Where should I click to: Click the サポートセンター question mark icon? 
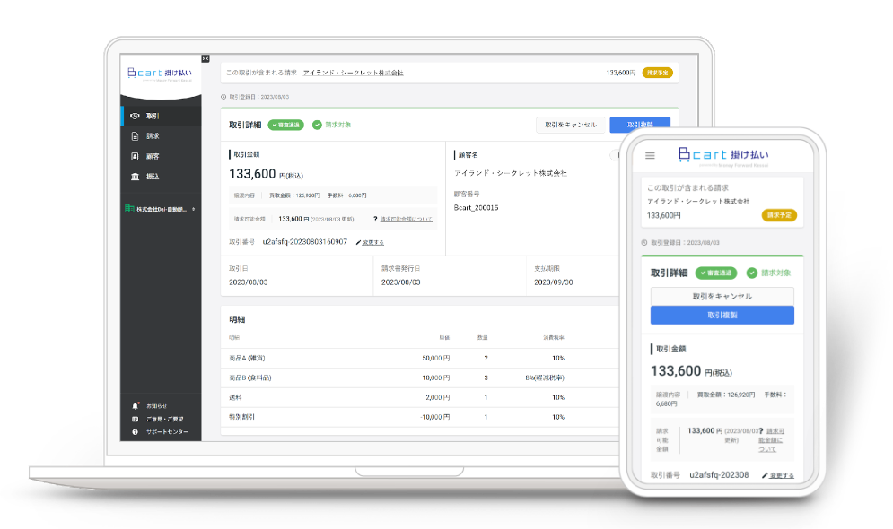135,432
